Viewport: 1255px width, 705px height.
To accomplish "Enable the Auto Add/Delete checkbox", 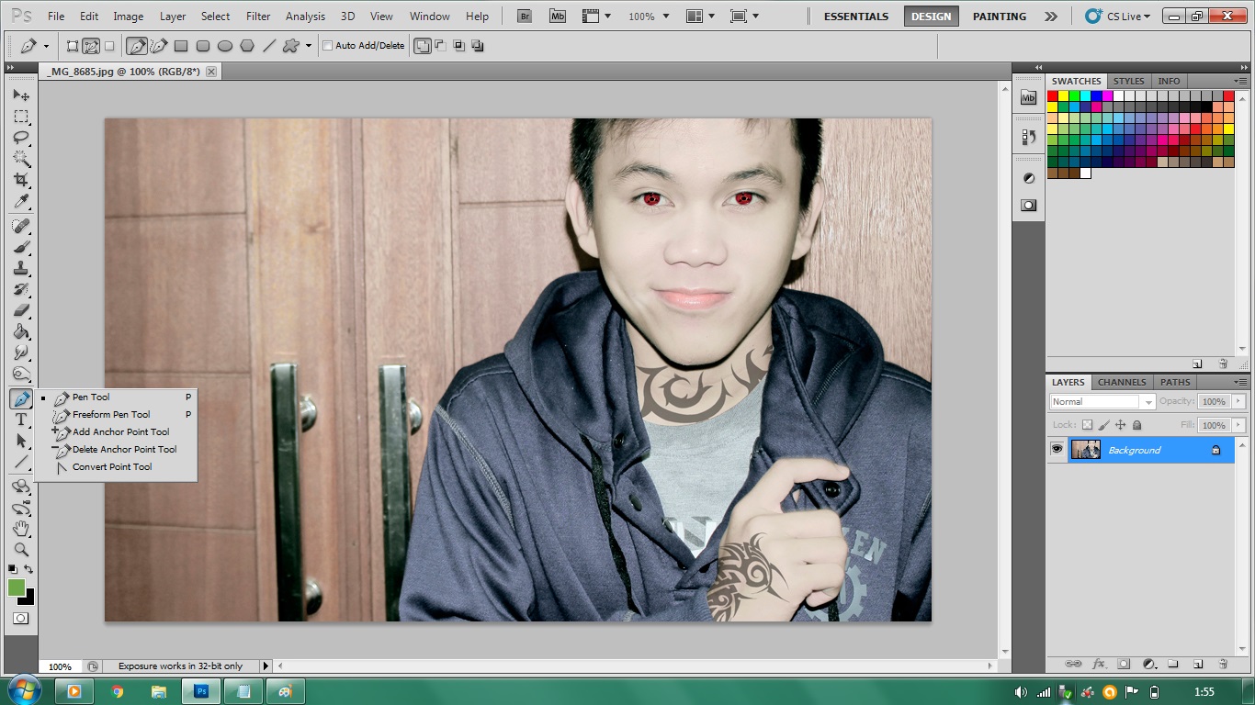I will (x=327, y=46).
